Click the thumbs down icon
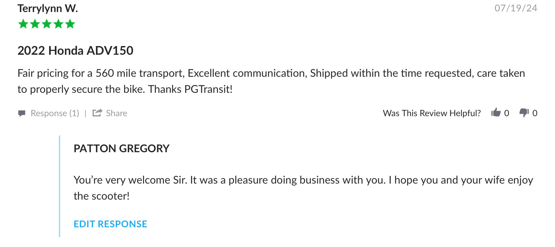The width and height of the screenshot is (555, 247). (x=524, y=112)
